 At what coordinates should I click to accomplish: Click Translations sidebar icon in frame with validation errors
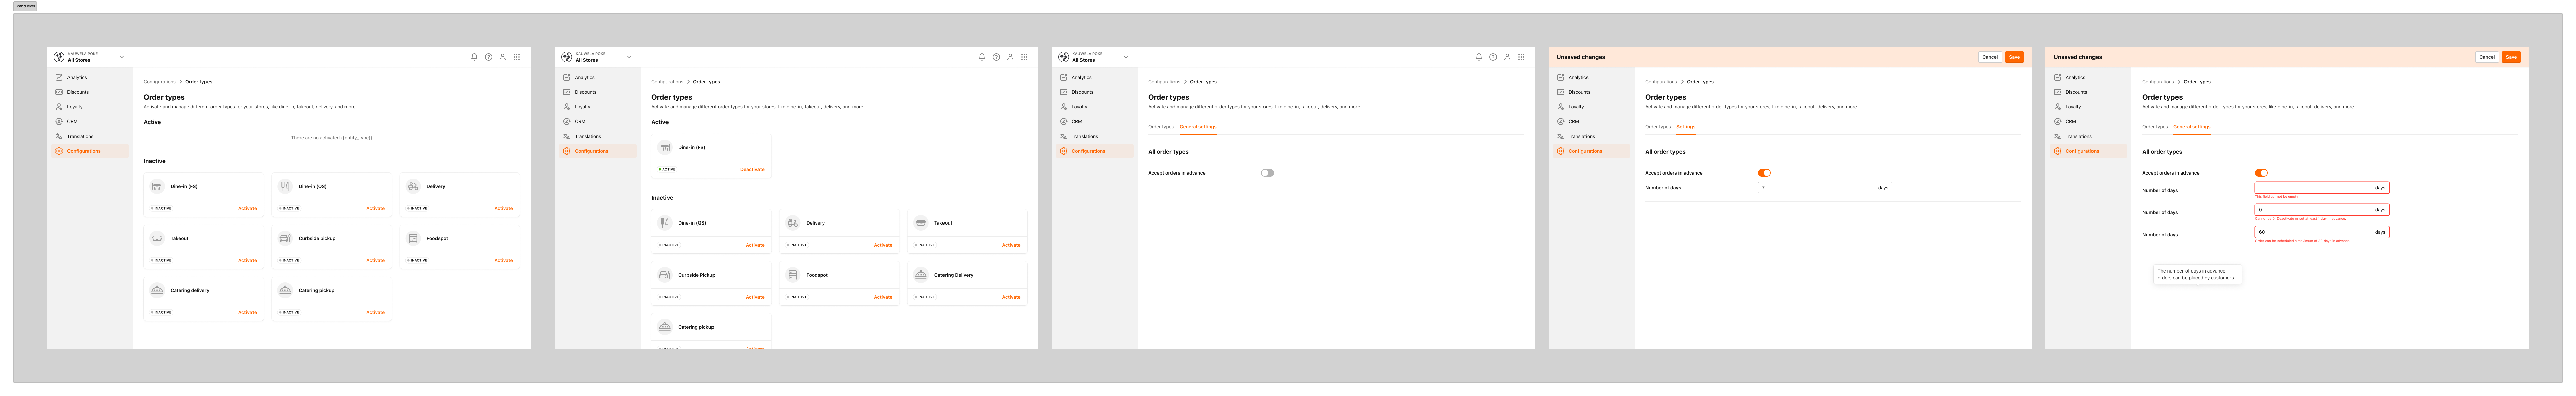click(x=2058, y=136)
